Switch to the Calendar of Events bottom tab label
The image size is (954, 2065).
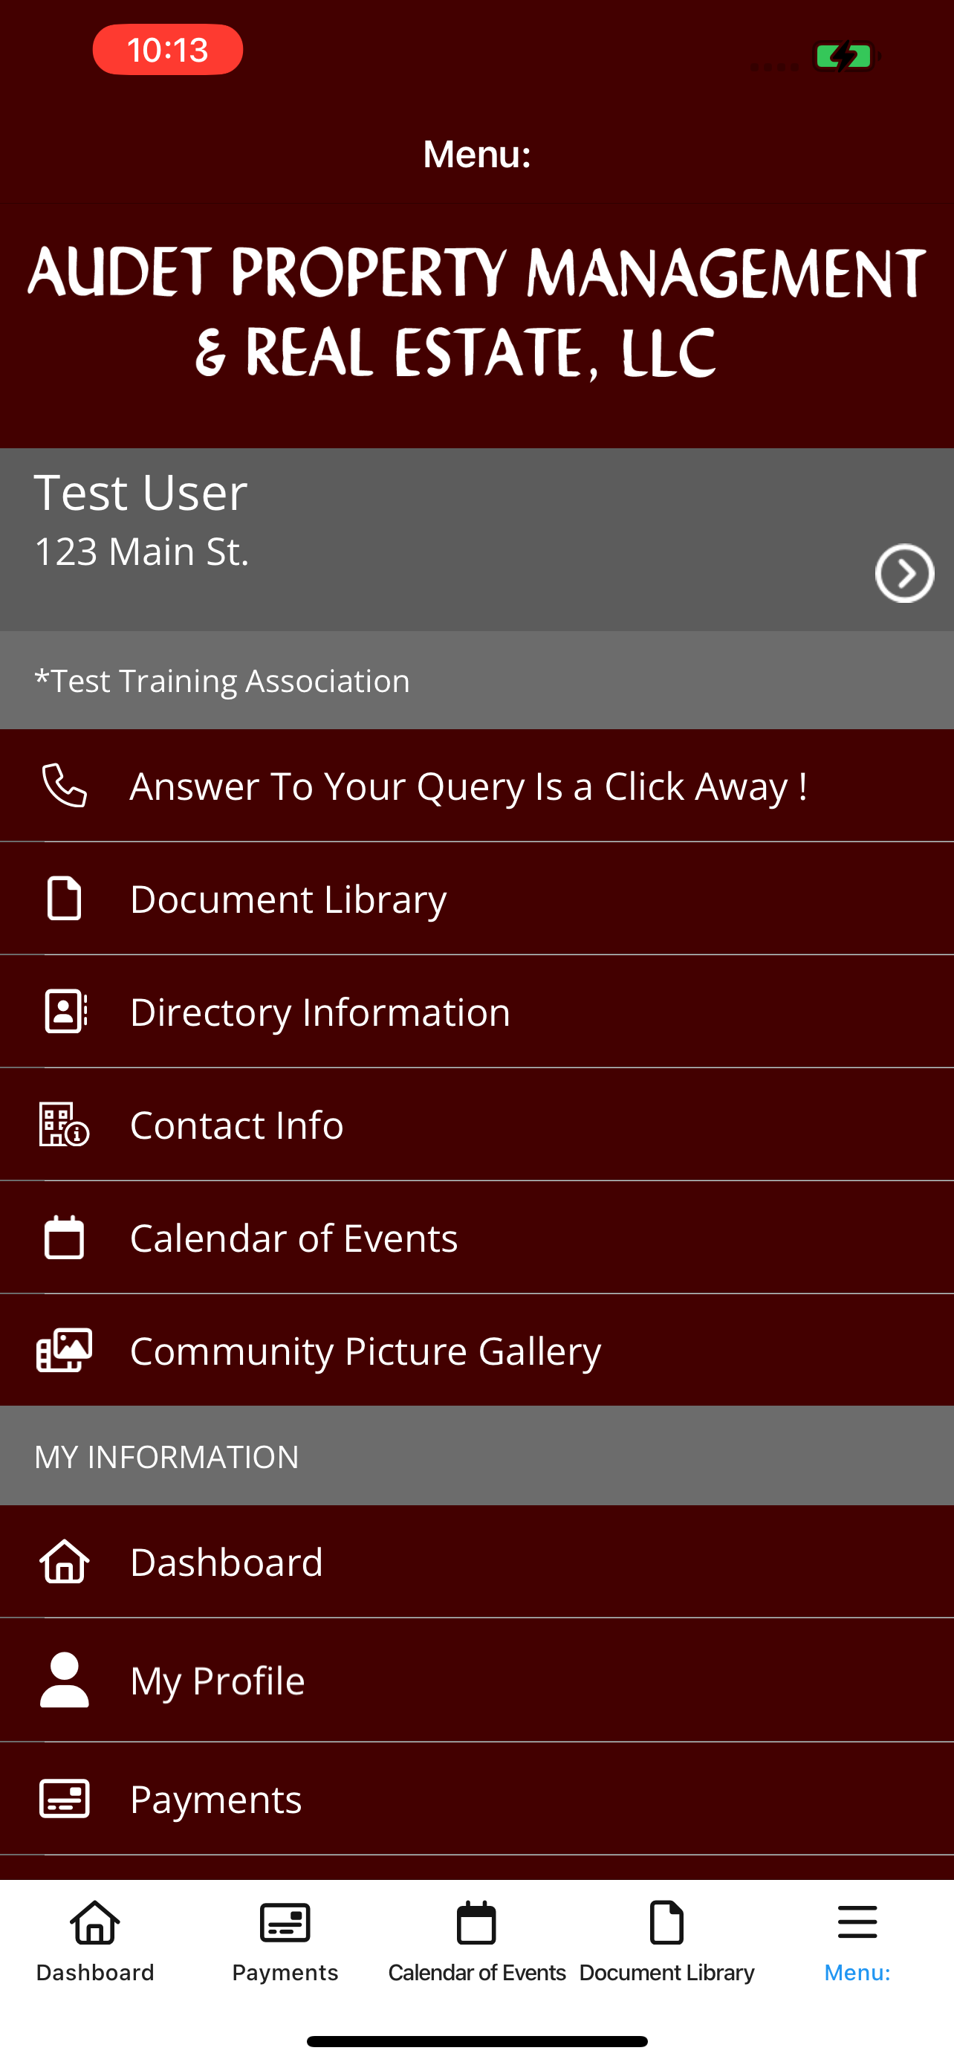(476, 1972)
